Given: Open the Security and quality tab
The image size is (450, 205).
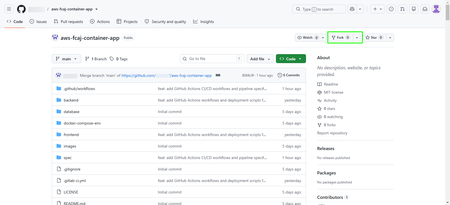Looking at the screenshot, I should (165, 22).
